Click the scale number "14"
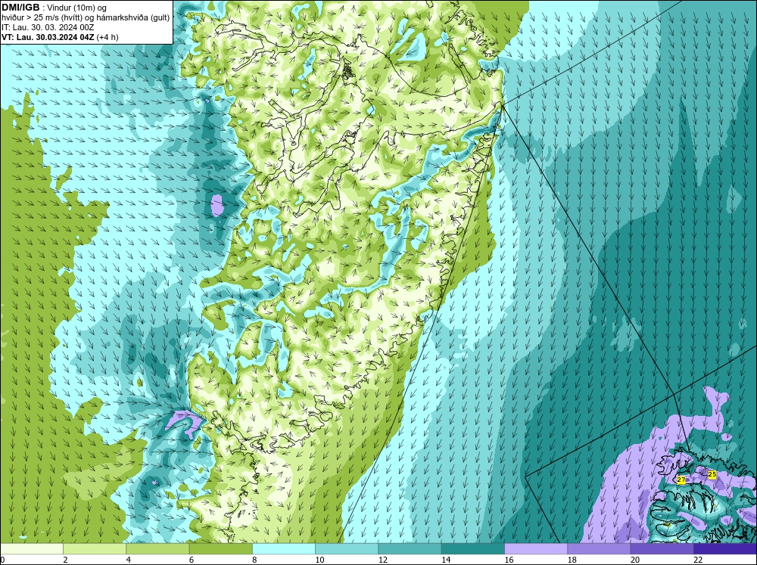Viewport: 757px width, 565px height. pos(446,560)
